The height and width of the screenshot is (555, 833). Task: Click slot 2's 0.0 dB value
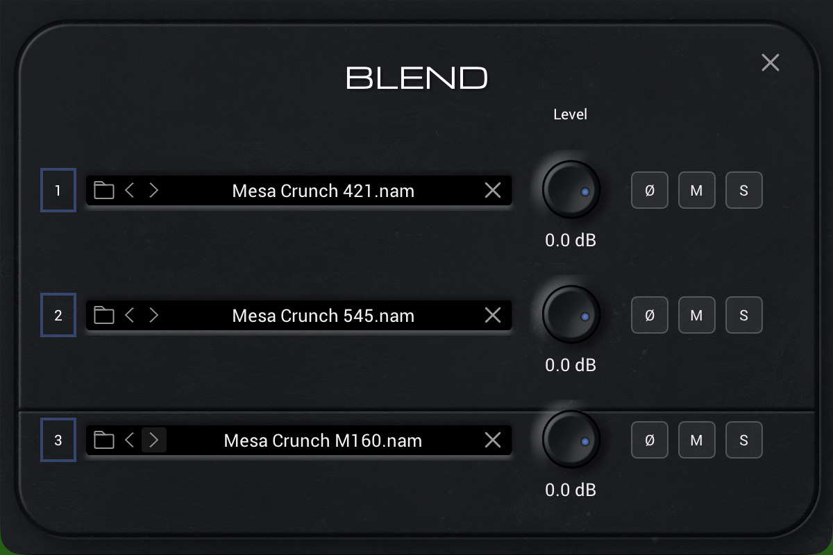click(x=571, y=366)
